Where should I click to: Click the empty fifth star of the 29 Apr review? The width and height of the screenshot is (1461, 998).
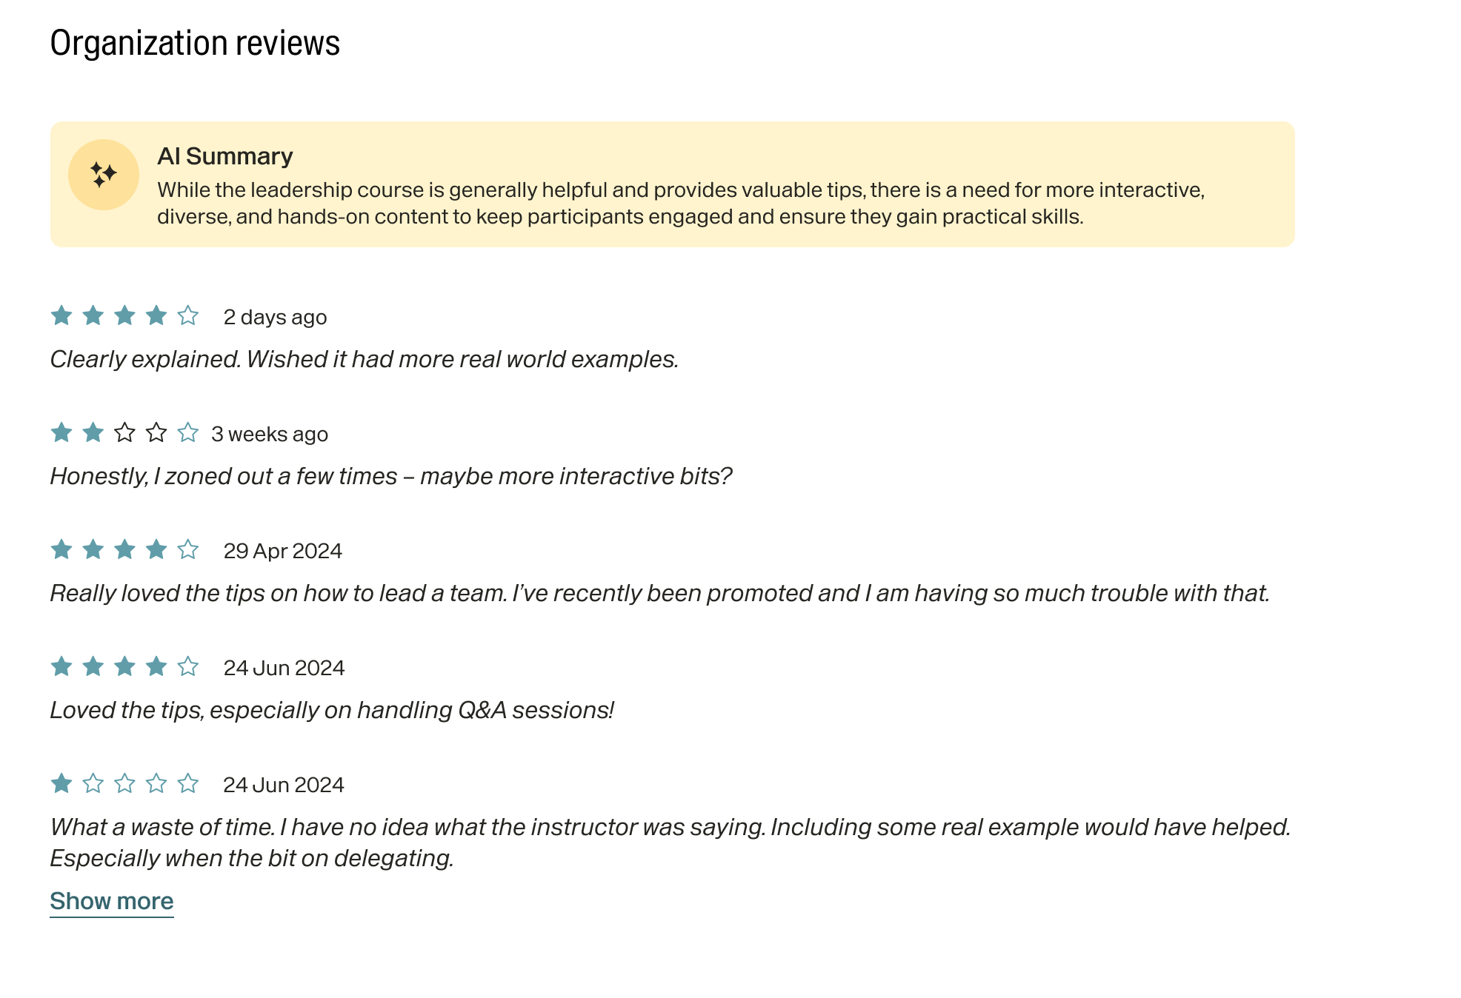pos(188,550)
